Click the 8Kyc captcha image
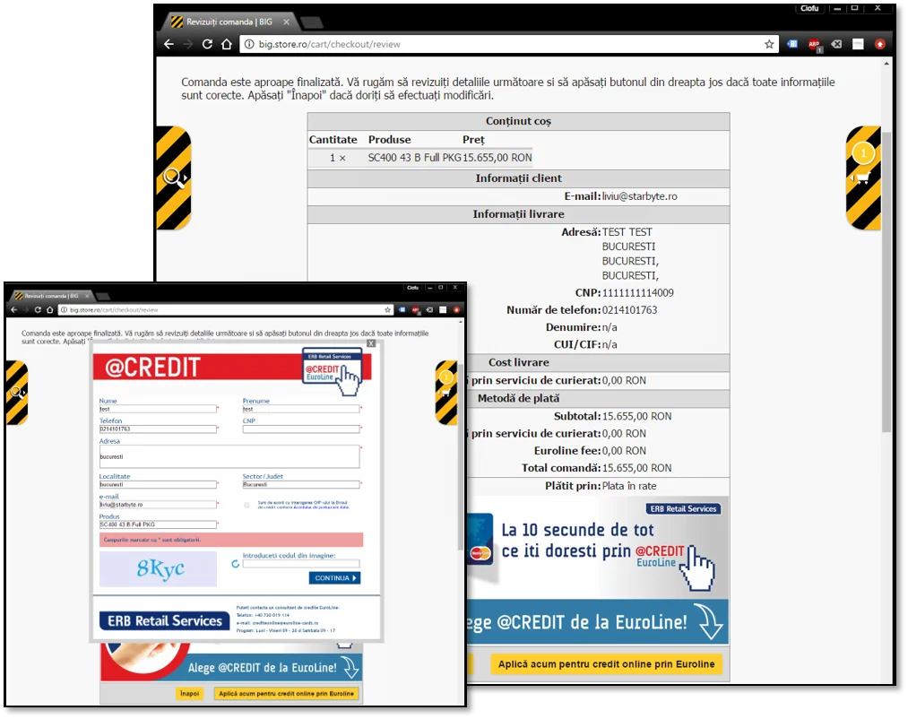Image resolution: width=908 pixels, height=719 pixels. pos(158,569)
